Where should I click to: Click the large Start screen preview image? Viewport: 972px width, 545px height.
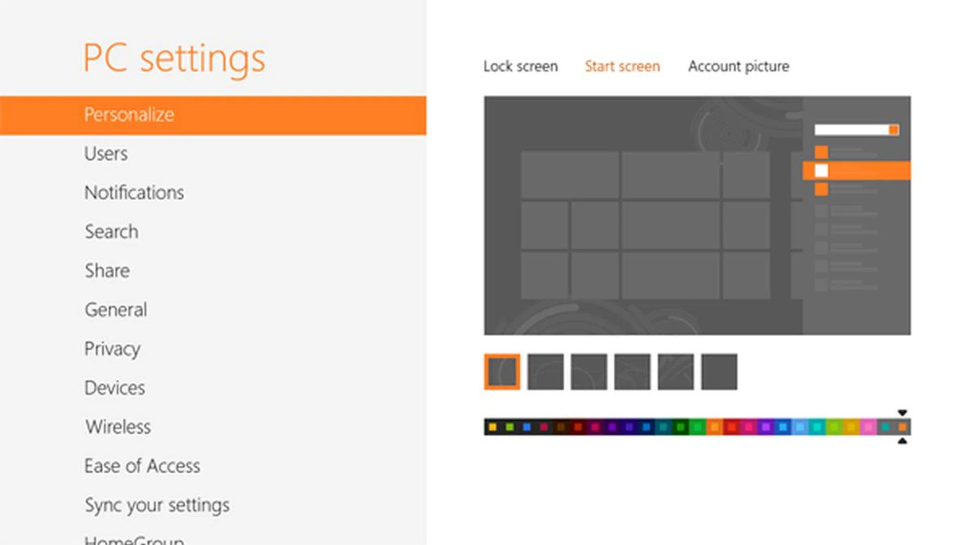(697, 215)
